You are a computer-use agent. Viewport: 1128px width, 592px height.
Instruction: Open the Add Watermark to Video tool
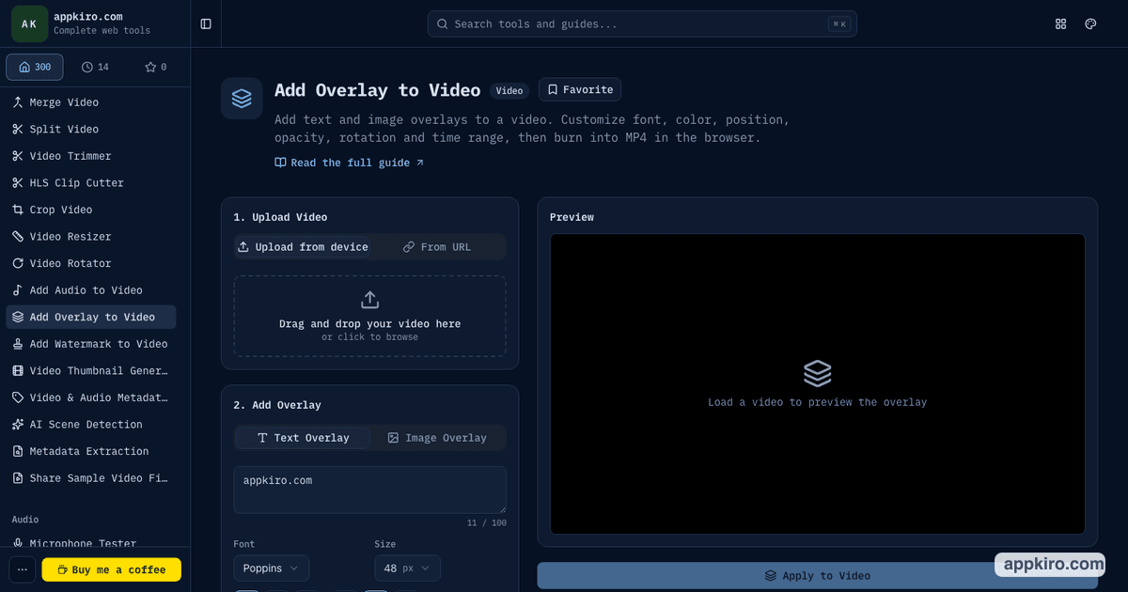90,344
